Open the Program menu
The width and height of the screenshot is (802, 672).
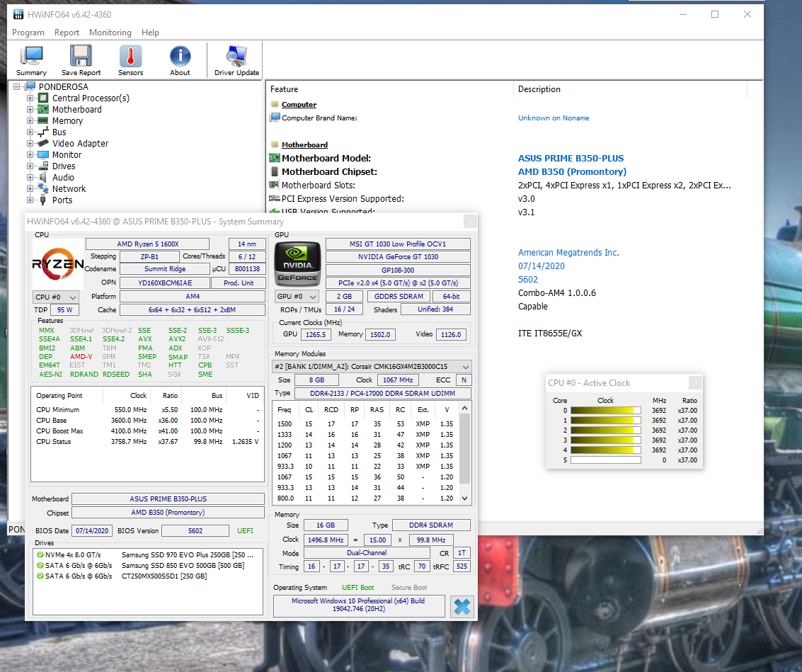coord(28,33)
